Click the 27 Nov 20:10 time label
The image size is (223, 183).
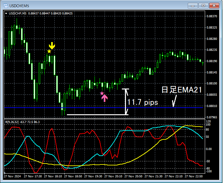pos(113,176)
